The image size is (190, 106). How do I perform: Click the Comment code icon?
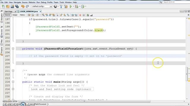pos(88,15)
